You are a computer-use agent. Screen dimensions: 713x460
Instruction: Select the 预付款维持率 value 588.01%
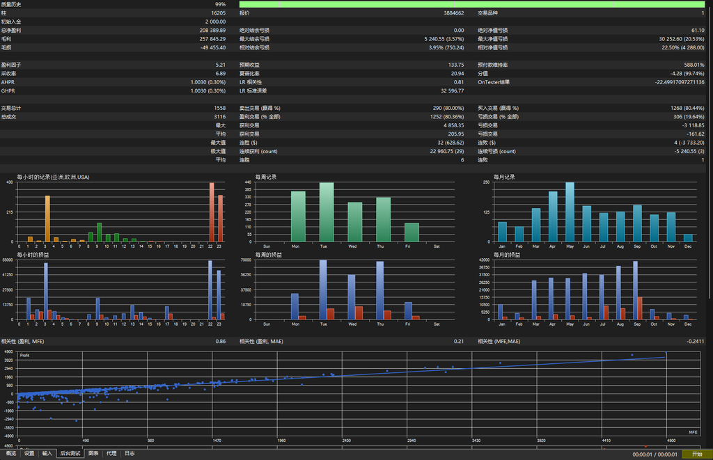click(x=694, y=65)
